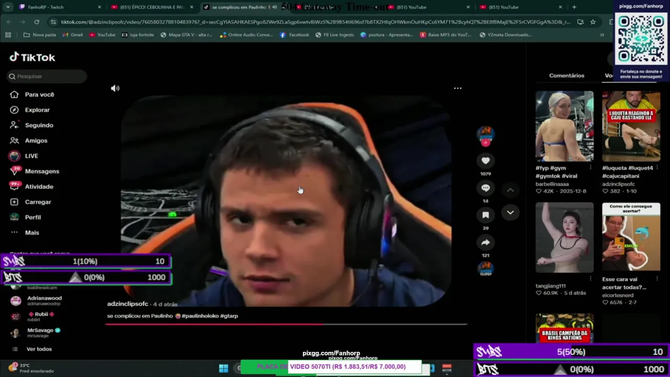Expand the bookmarks overflow chevron
The image size is (670, 377).
pos(602,35)
